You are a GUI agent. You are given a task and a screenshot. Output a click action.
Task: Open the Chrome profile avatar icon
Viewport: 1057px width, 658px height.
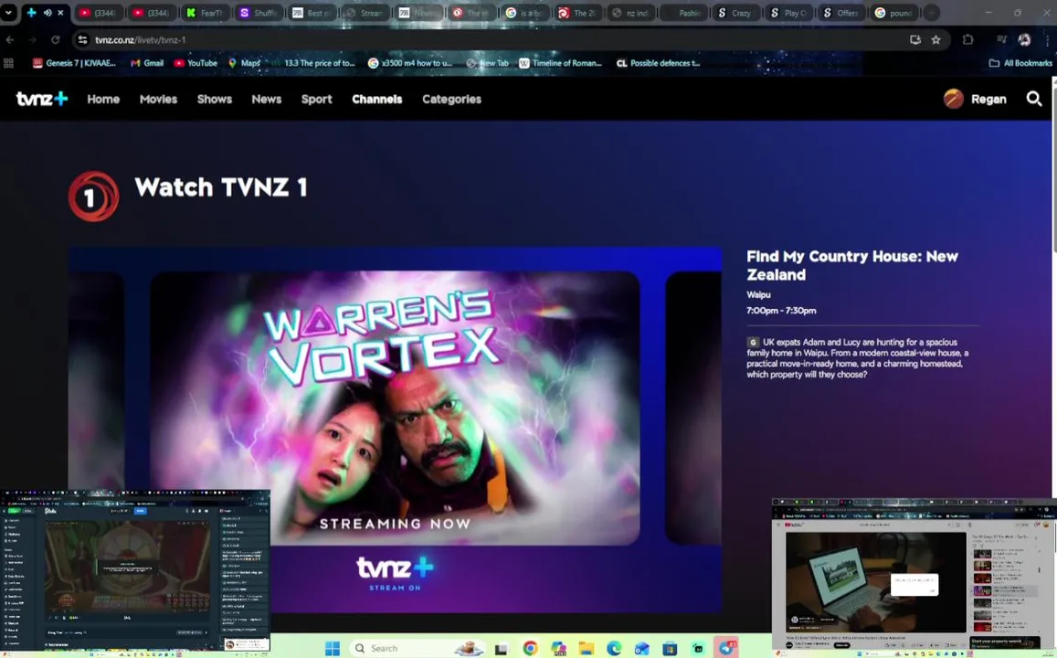pyautogui.click(x=1024, y=40)
